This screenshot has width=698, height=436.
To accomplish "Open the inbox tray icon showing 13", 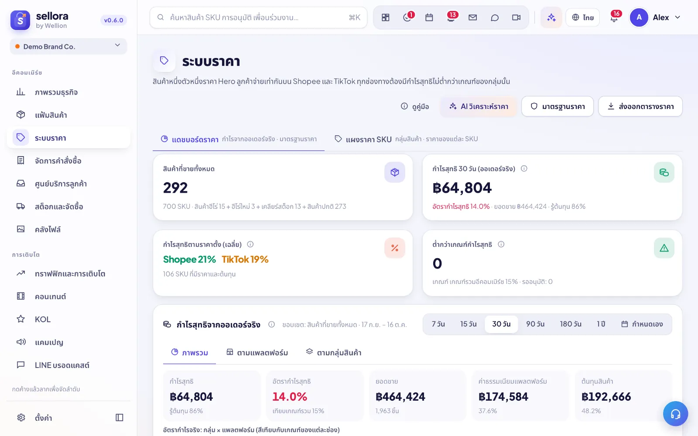I will coord(451,17).
